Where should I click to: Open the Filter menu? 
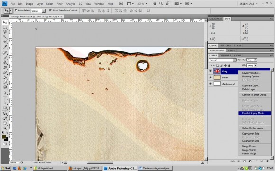[x=59, y=4]
